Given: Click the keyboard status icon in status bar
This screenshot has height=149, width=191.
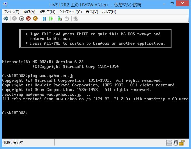Looking at the screenshot, I should pos(169,143).
